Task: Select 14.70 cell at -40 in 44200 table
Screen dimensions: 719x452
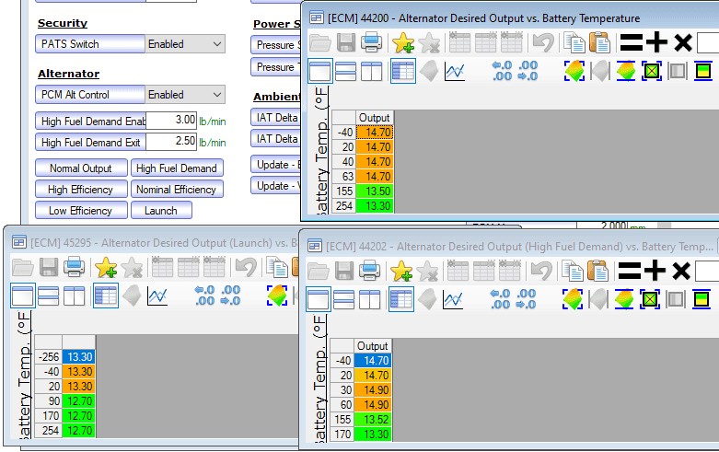Action: click(375, 133)
